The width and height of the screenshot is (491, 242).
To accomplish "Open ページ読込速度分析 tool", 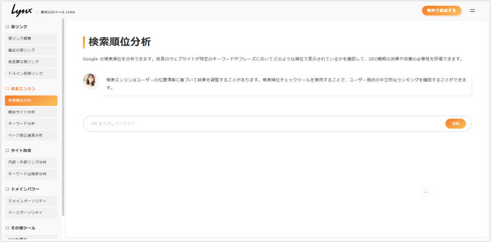I will point(31,135).
